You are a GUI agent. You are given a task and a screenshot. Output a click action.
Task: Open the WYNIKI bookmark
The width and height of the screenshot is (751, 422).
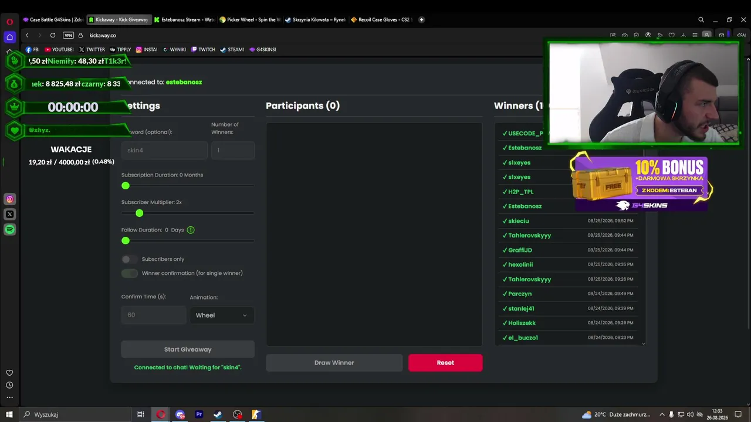coord(174,50)
